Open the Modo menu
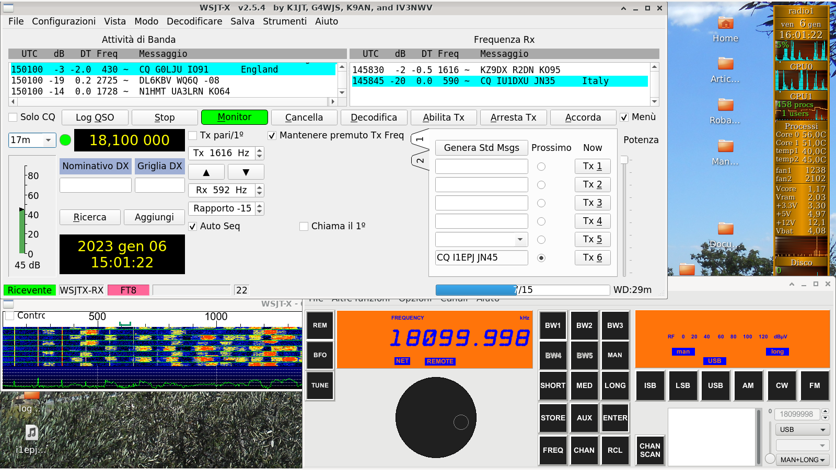 [146, 21]
